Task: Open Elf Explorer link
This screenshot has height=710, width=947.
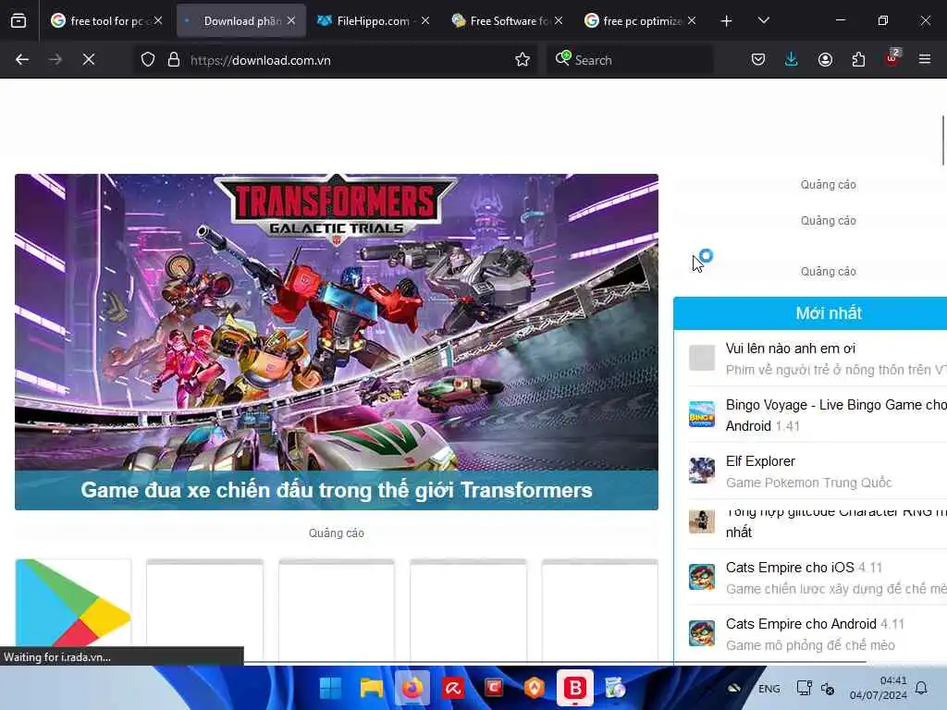Action: pos(760,461)
